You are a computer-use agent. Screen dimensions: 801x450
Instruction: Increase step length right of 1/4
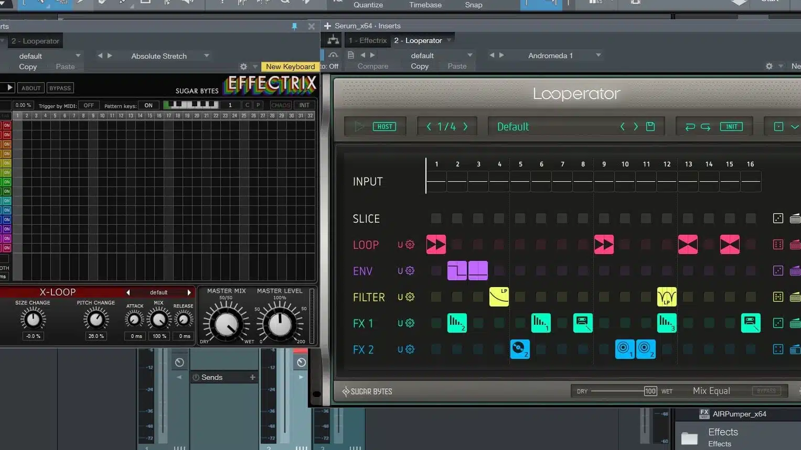(x=465, y=127)
